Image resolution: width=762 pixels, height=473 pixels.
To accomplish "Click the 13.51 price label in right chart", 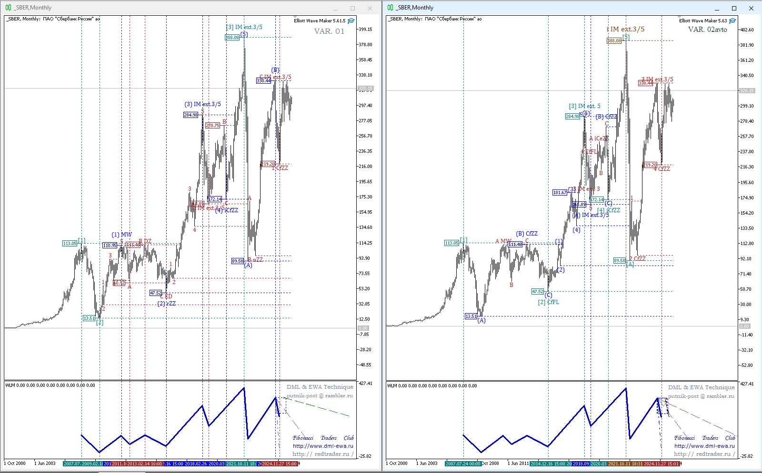I will coord(471,316).
